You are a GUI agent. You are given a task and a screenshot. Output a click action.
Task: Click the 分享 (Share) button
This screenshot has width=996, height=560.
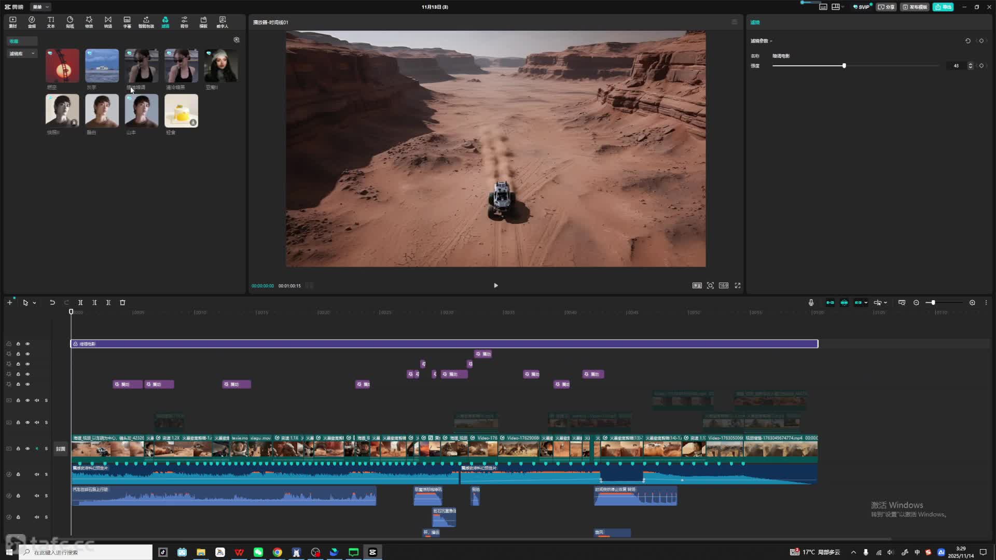click(887, 7)
